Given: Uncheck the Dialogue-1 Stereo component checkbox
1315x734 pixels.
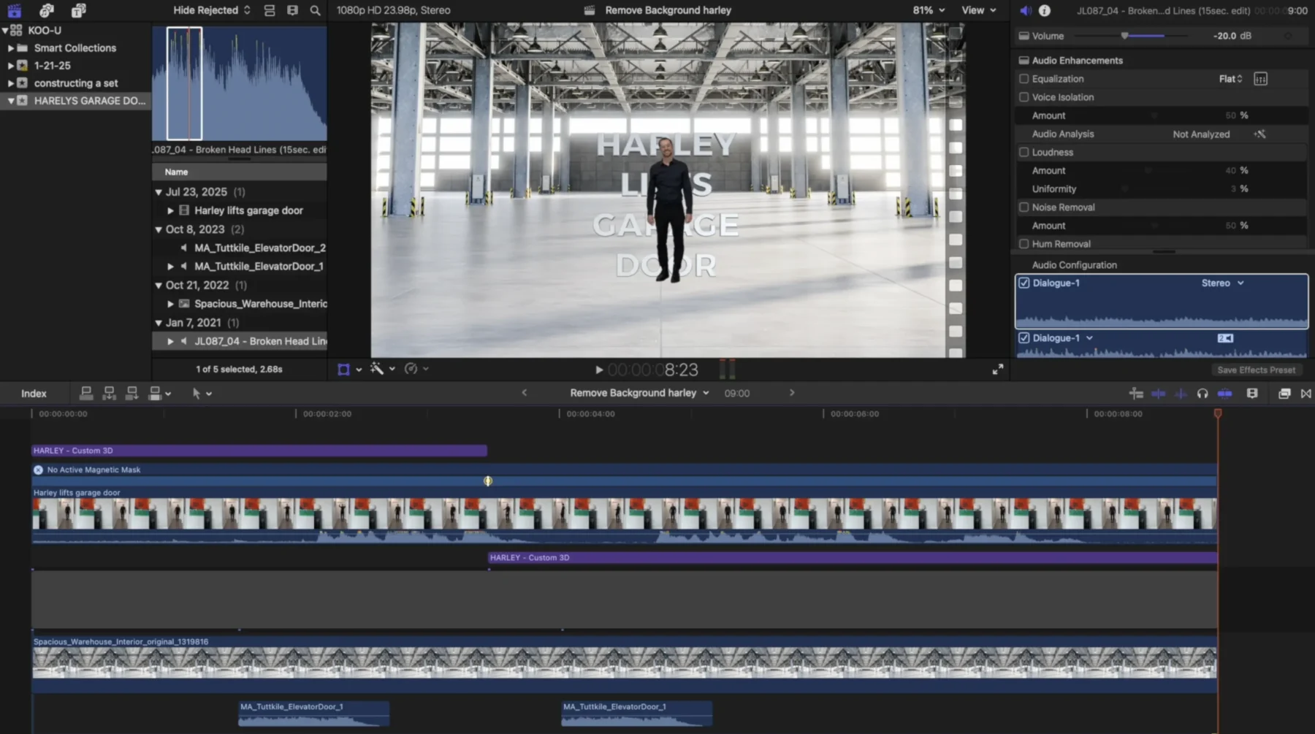Looking at the screenshot, I should (x=1024, y=283).
